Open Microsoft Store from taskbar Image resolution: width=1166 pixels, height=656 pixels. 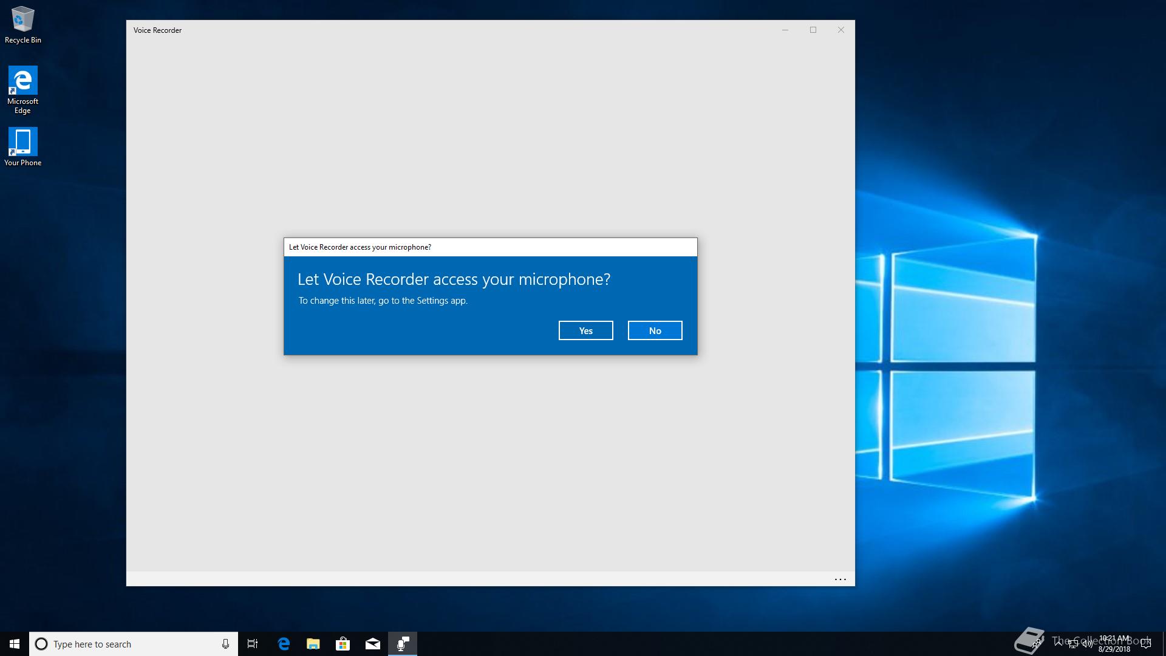tap(343, 644)
